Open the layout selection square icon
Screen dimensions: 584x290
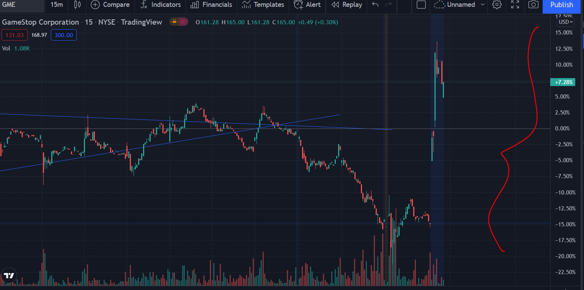(x=421, y=5)
